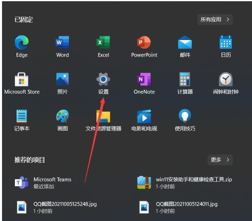The height and width of the screenshot is (221, 252).
Task: Open the 邮件 mail app
Action: point(185,42)
